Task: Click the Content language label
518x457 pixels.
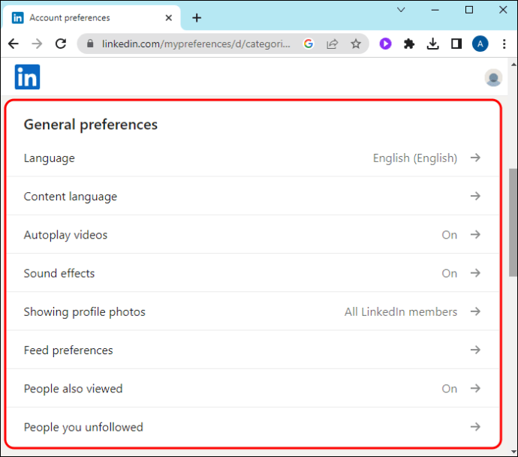Action: pyautogui.click(x=71, y=197)
